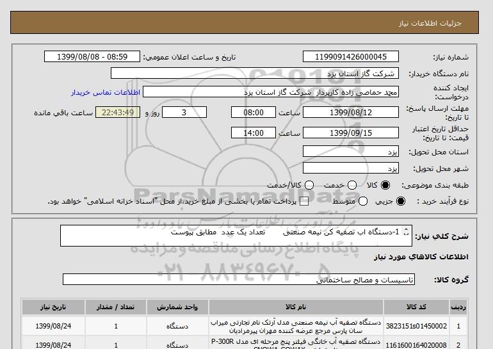Click row 2 quantity cell
Image resolution: width=493 pixels, height=349 pixels.
(116, 343)
